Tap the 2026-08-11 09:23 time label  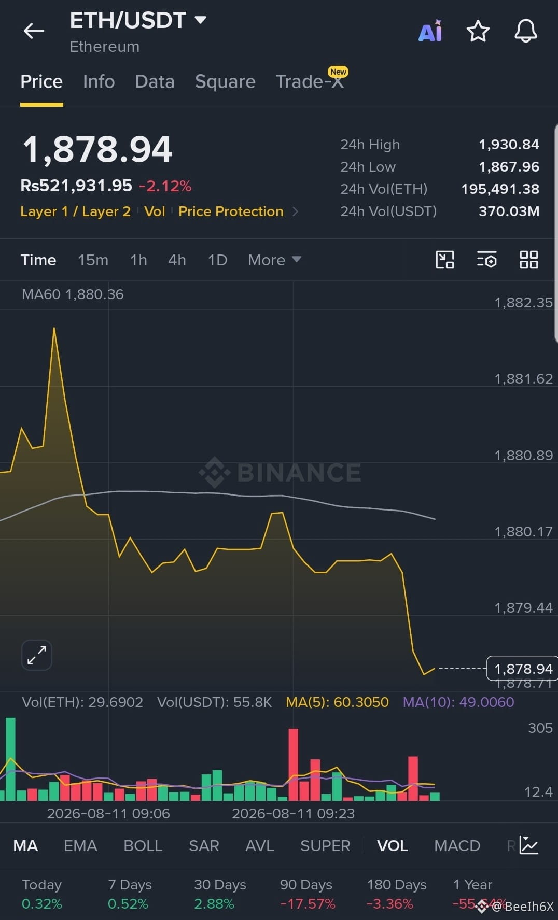[x=294, y=814]
